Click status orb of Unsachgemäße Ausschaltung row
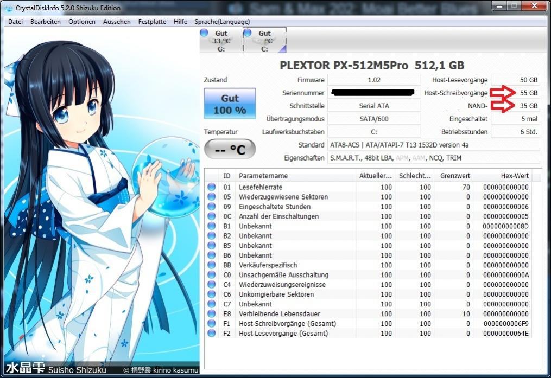 pos(212,275)
